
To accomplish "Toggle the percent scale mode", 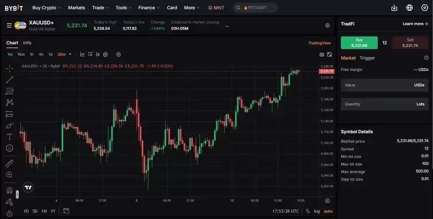I will click(x=307, y=211).
